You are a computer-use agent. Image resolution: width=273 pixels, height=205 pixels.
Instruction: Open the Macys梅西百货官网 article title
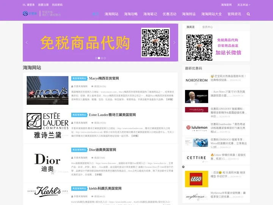coord(104,79)
